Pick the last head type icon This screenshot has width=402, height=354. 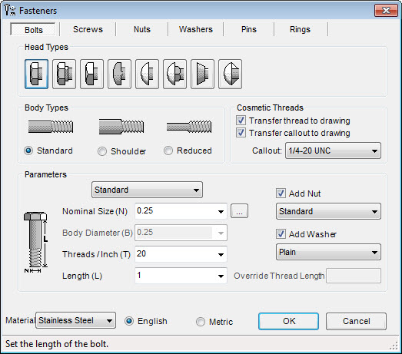pyautogui.click(x=231, y=74)
